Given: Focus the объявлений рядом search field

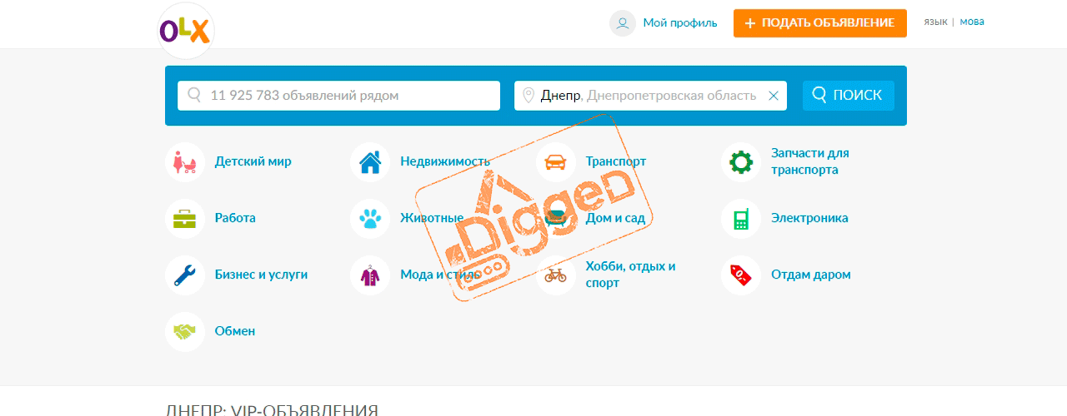Looking at the screenshot, I should pos(338,95).
